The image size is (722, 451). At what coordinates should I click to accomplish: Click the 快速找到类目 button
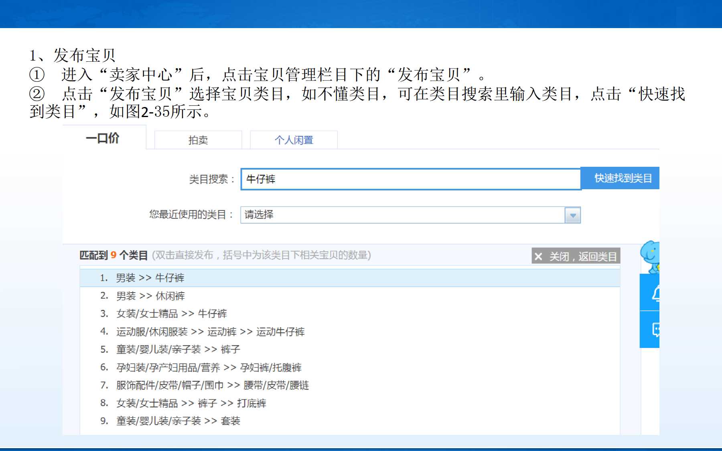point(620,178)
